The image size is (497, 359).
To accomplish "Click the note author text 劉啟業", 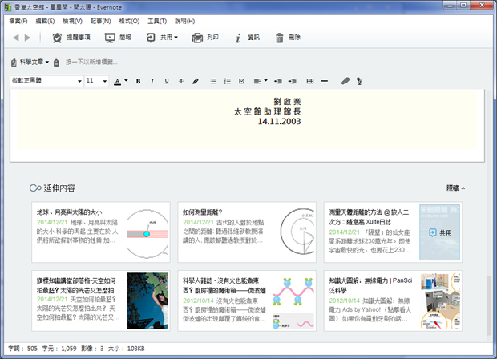I will coord(287,102).
